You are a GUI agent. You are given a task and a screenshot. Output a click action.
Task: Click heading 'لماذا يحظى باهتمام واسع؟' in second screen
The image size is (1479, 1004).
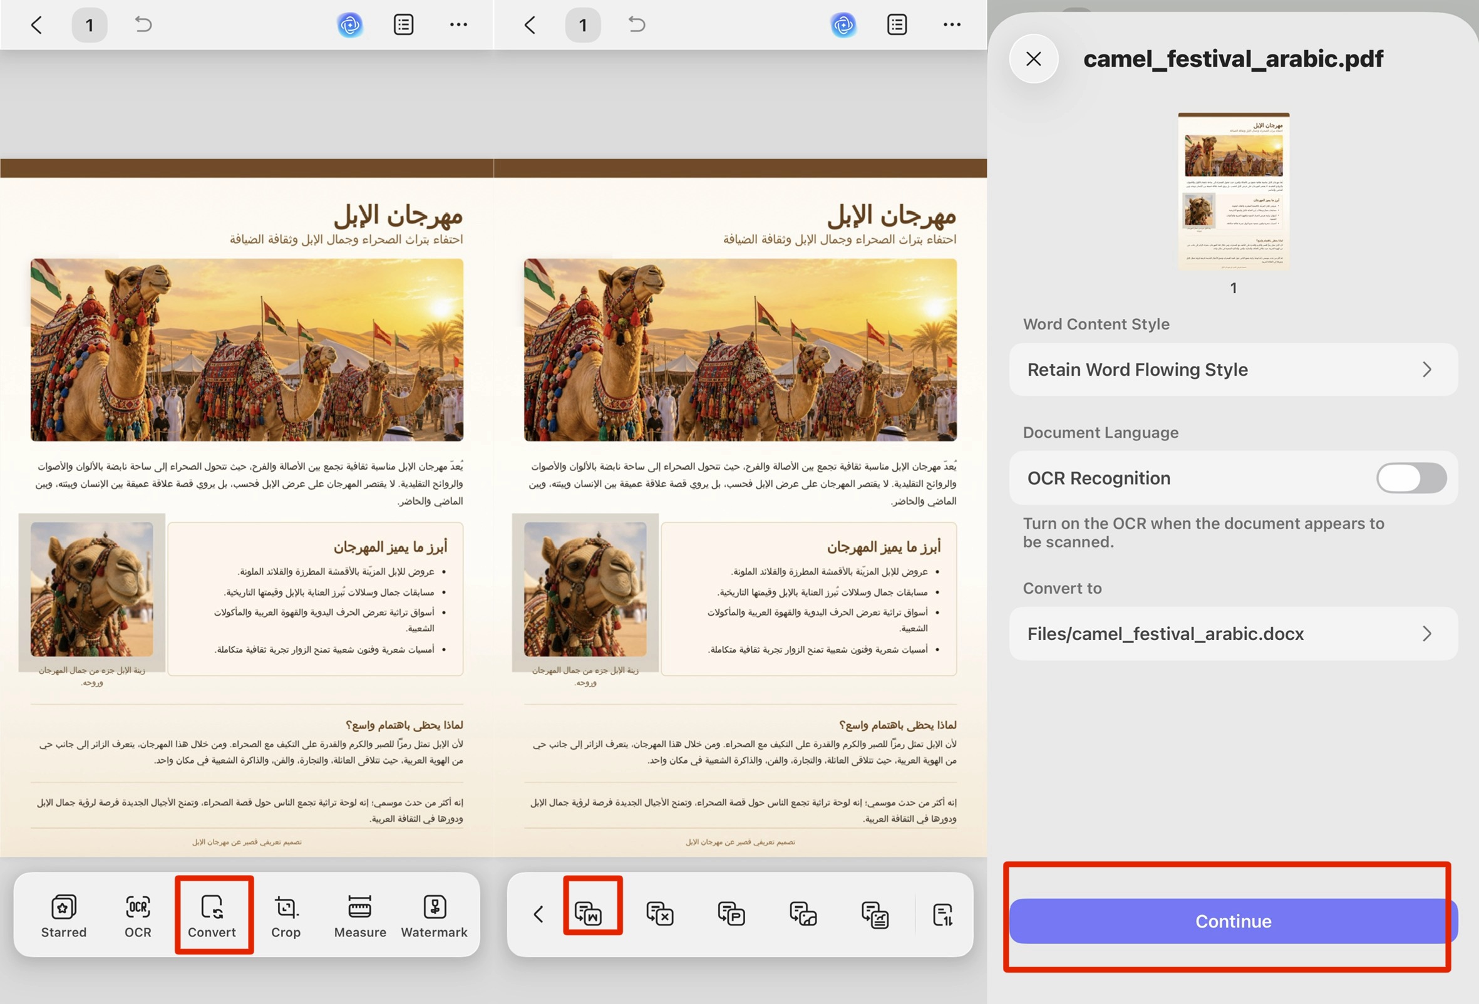[x=897, y=725]
